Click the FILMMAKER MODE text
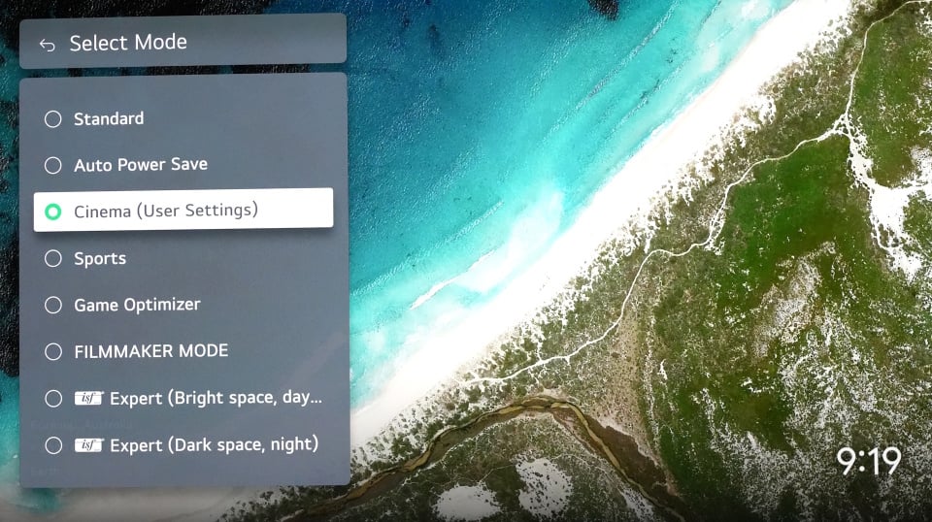Image resolution: width=932 pixels, height=522 pixels. point(150,351)
